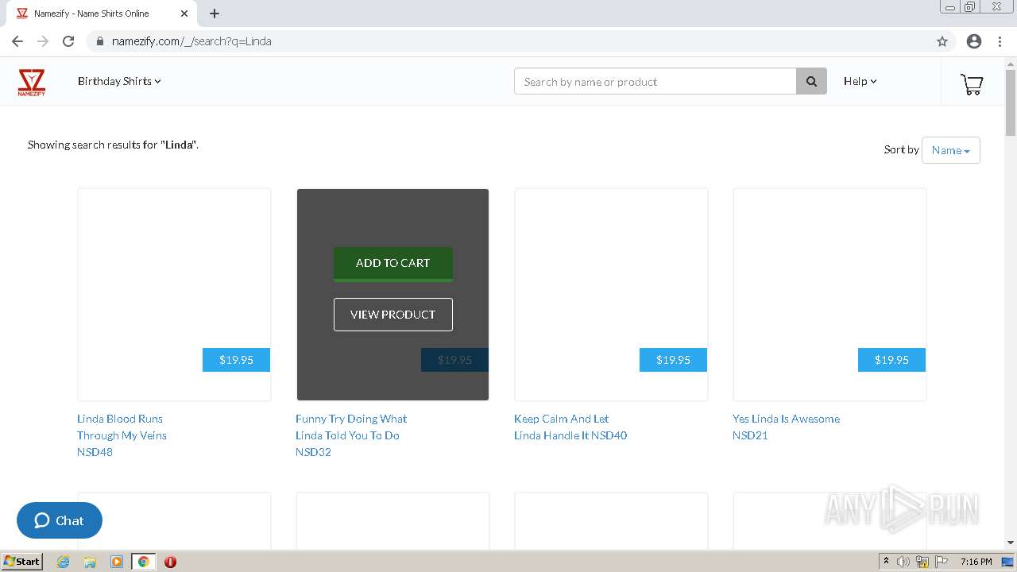Click the browser forward arrow
Image resolution: width=1017 pixels, height=572 pixels.
(43, 41)
